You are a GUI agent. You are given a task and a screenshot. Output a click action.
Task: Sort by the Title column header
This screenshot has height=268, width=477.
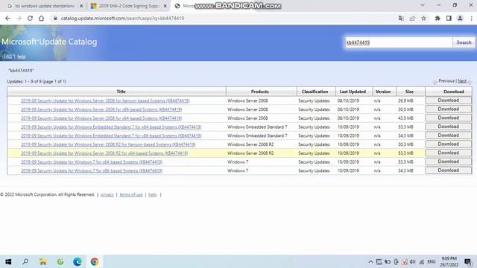point(121,92)
